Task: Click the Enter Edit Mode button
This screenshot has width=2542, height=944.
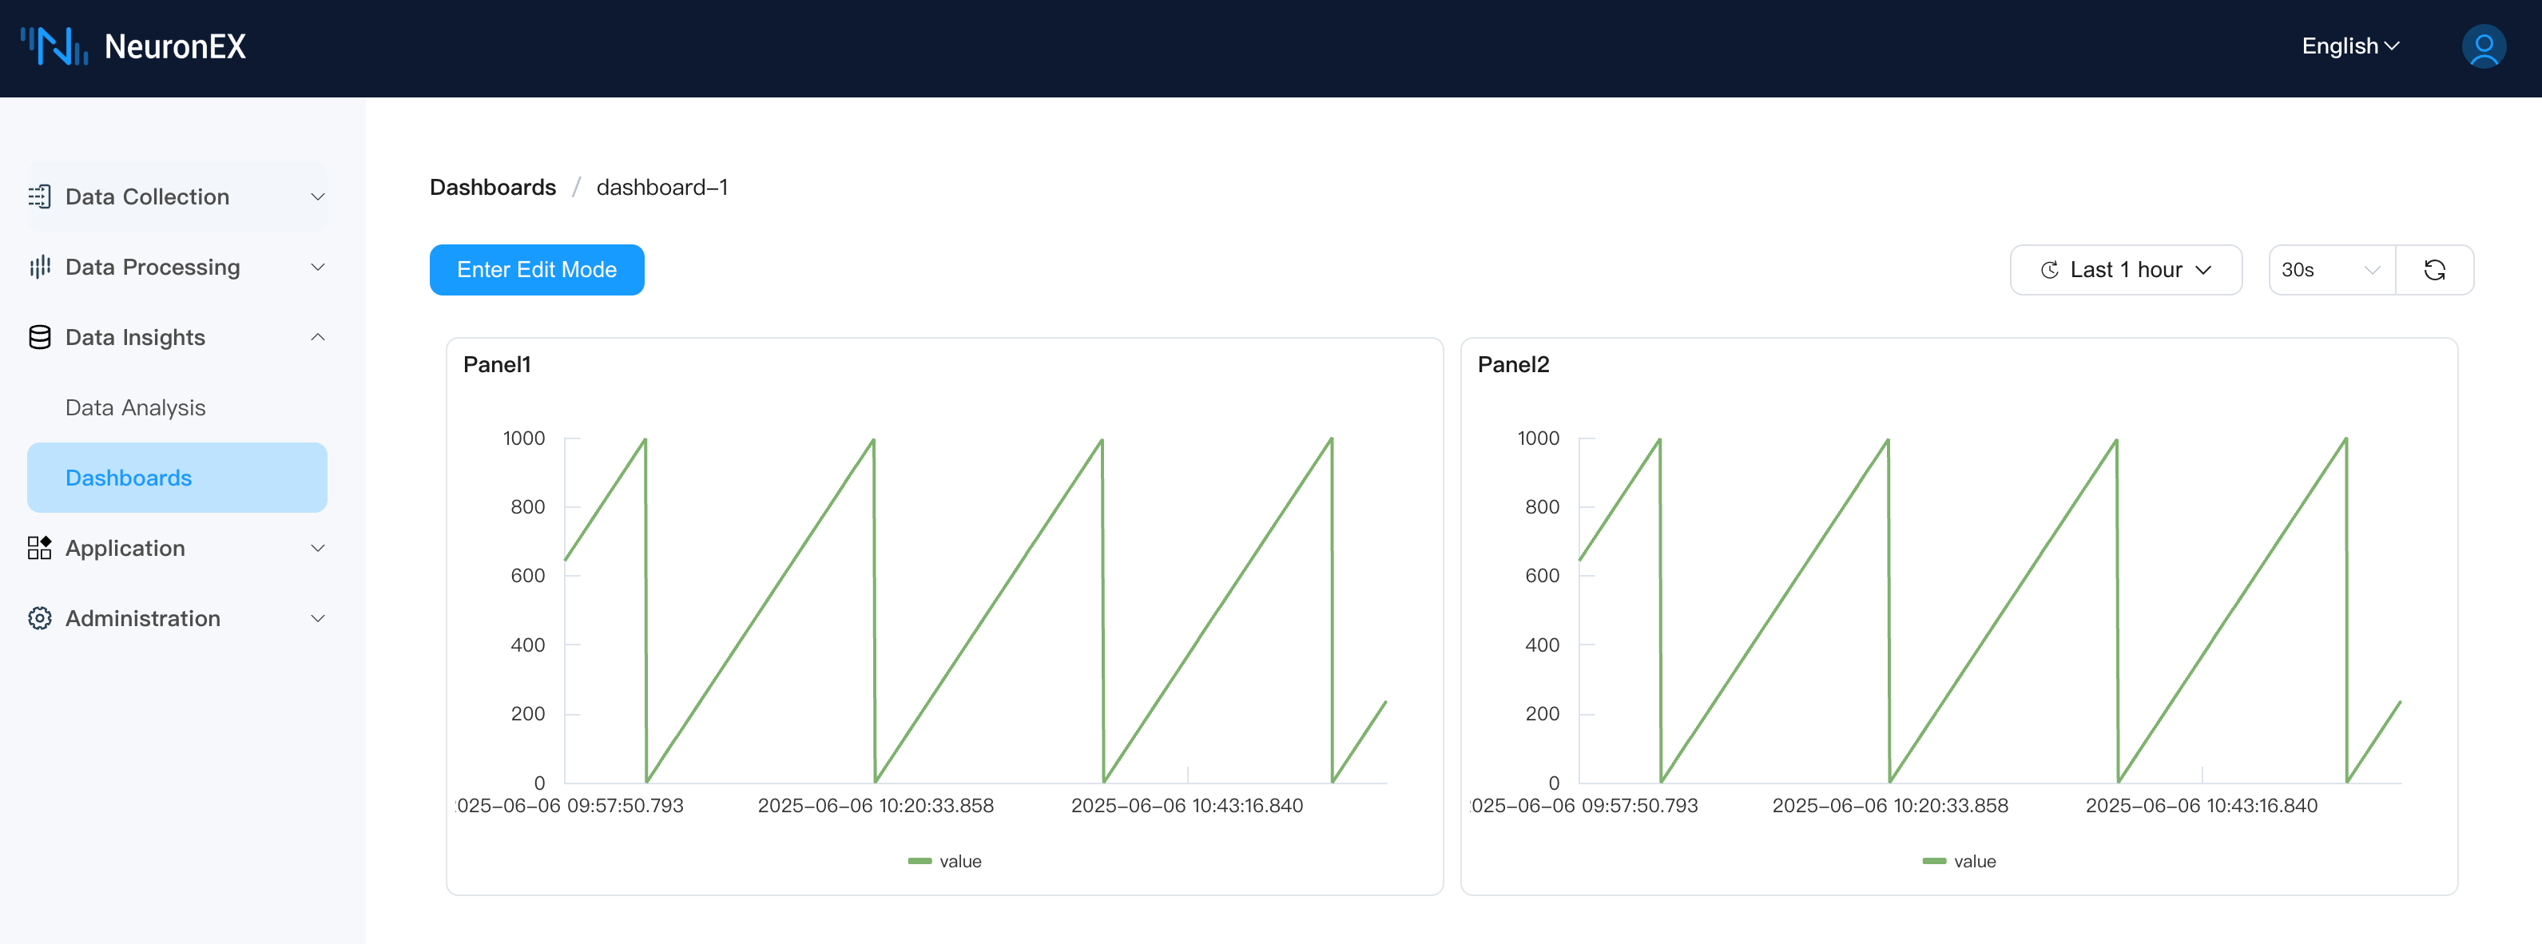Action: (537, 268)
